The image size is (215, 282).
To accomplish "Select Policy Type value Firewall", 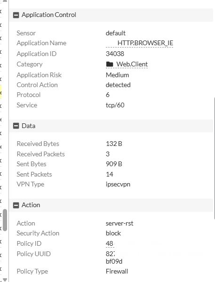I will [117, 271].
